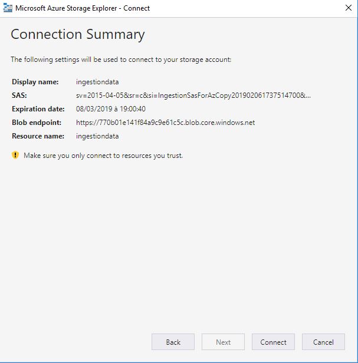
Task: Select the SAS token value text
Action: point(193,95)
